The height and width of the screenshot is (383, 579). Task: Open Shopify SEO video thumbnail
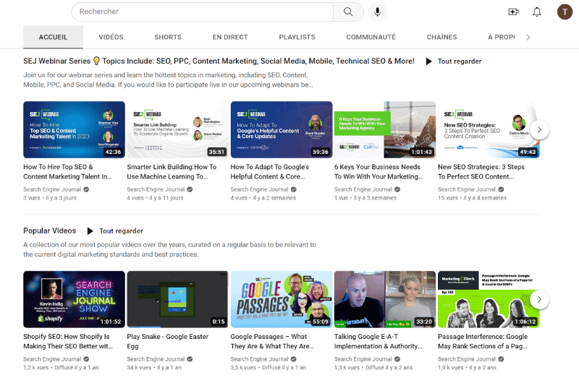74,299
